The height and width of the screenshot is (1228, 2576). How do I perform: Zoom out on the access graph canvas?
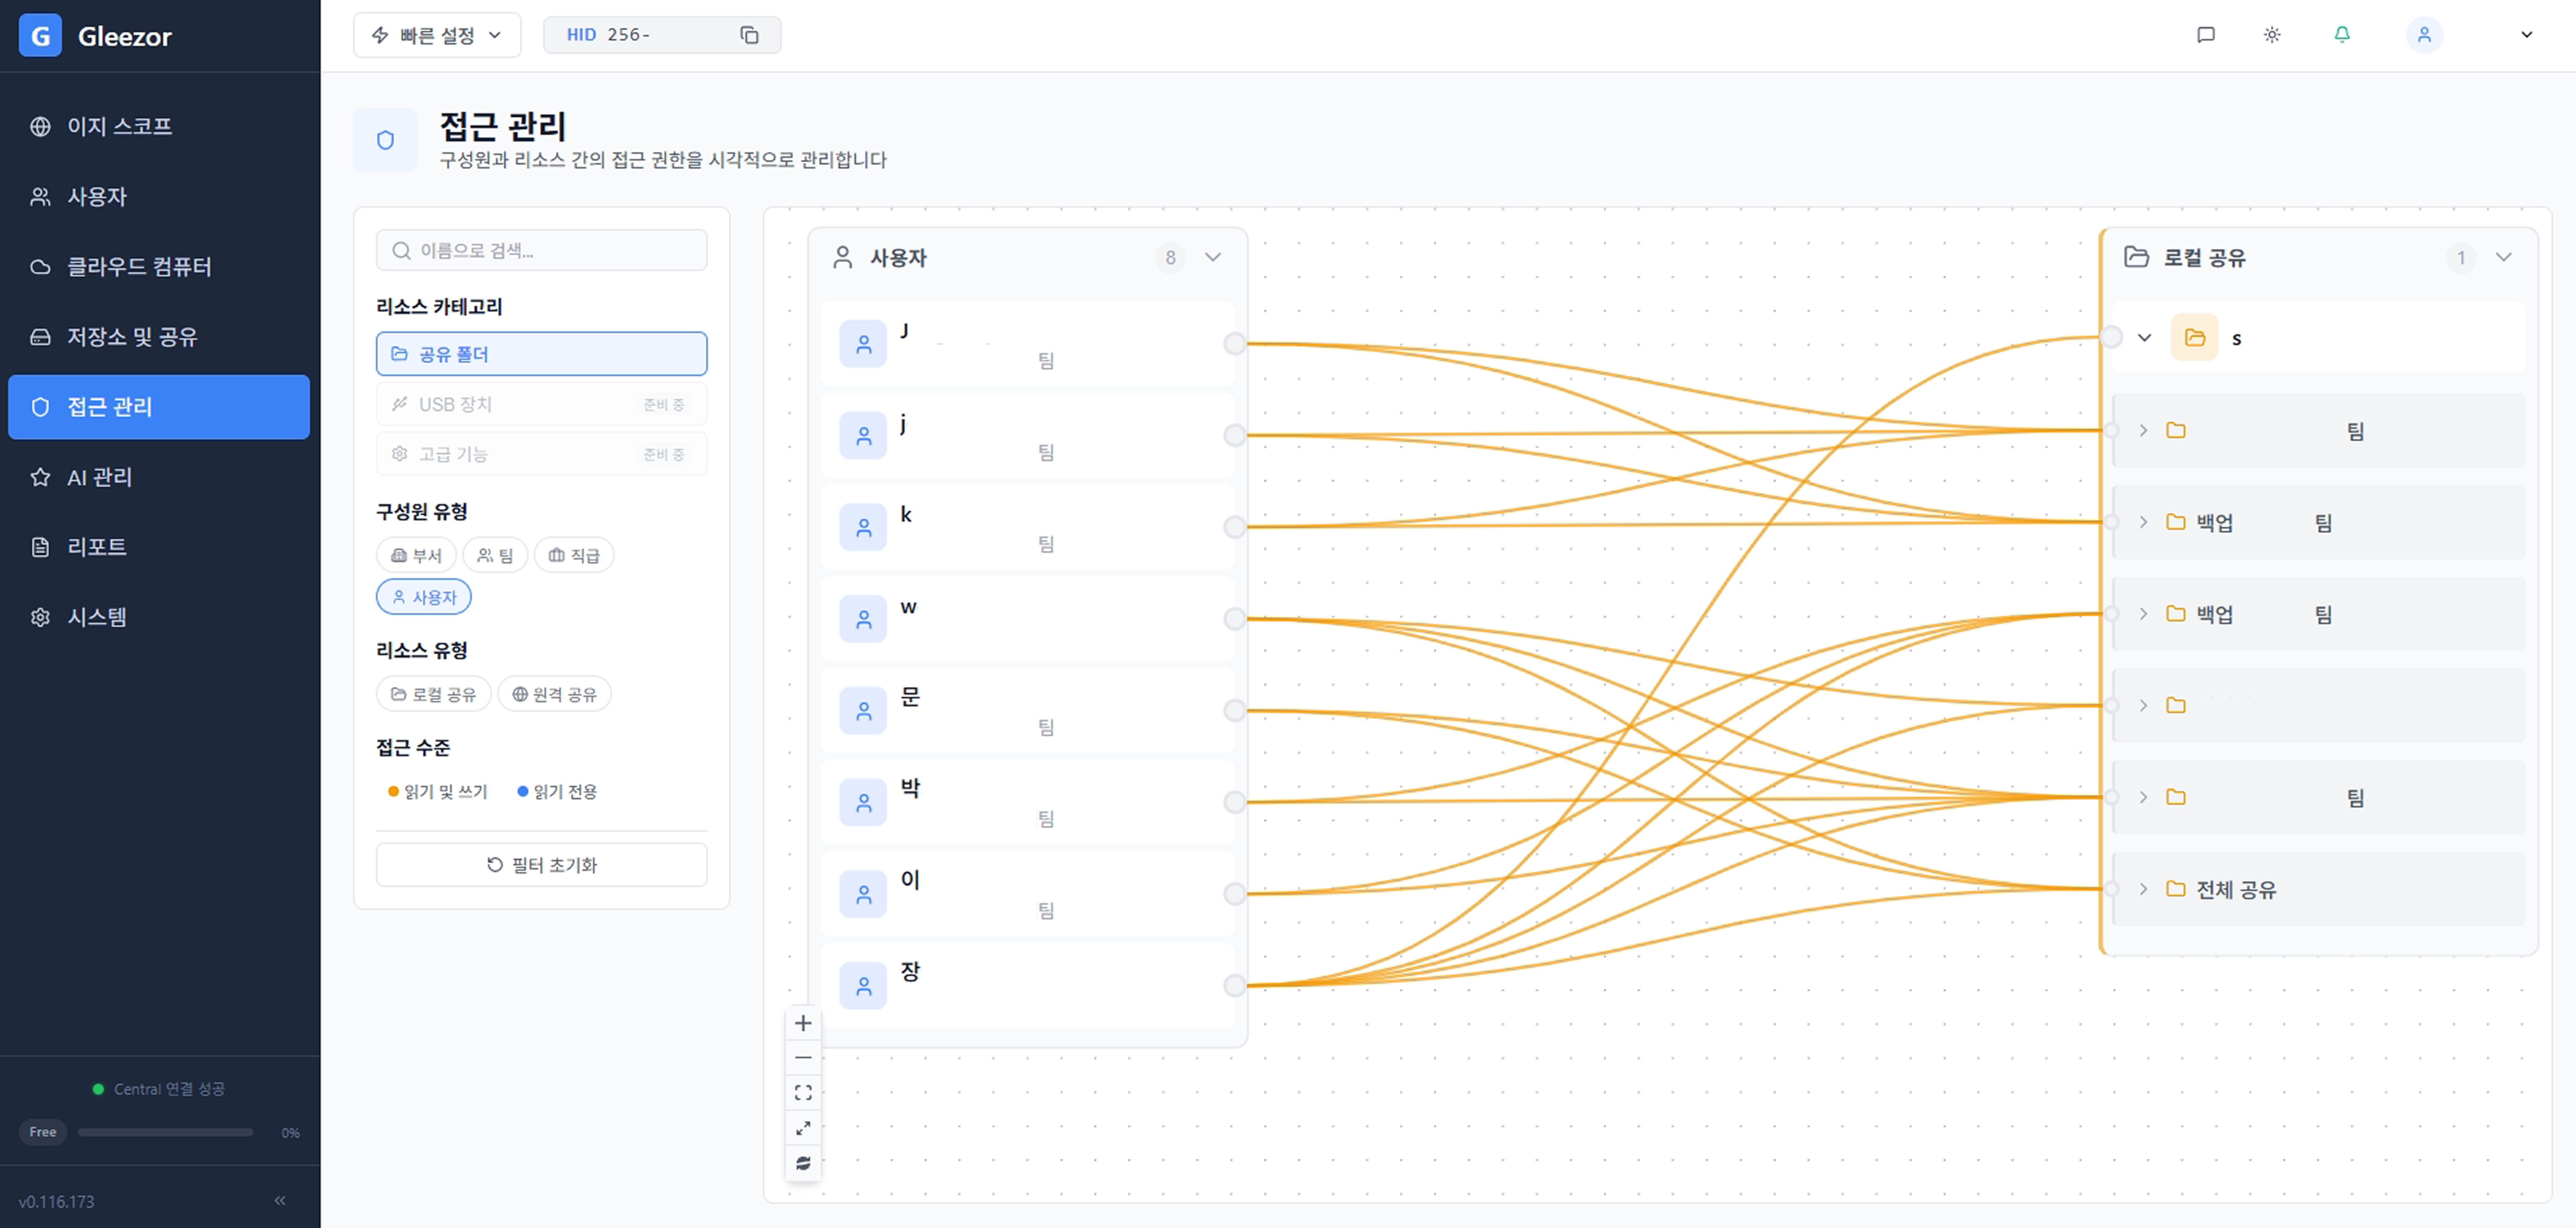pyautogui.click(x=803, y=1058)
